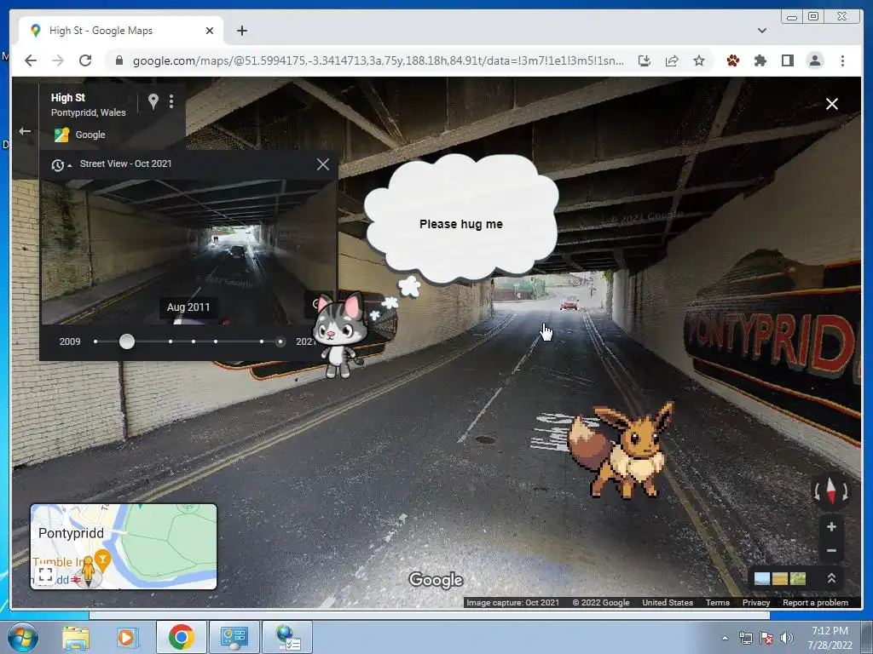Open the Windows Start menu

(x=23, y=637)
